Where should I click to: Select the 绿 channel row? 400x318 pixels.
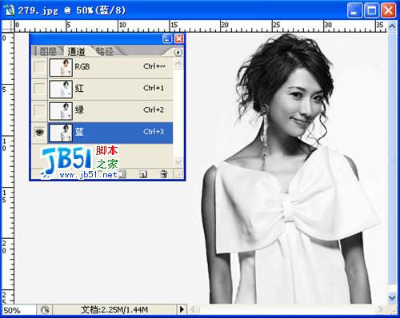[x=110, y=110]
